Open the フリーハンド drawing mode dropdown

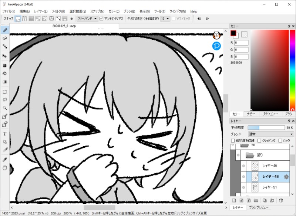pyautogui.click(x=87, y=19)
